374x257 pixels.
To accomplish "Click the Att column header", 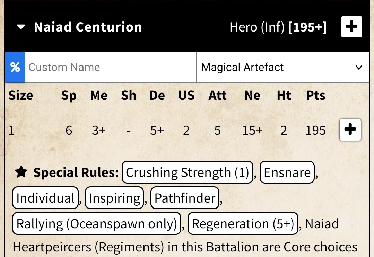I will point(217,96).
